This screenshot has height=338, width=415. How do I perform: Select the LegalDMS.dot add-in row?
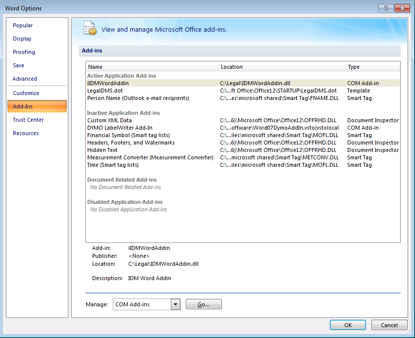[105, 91]
